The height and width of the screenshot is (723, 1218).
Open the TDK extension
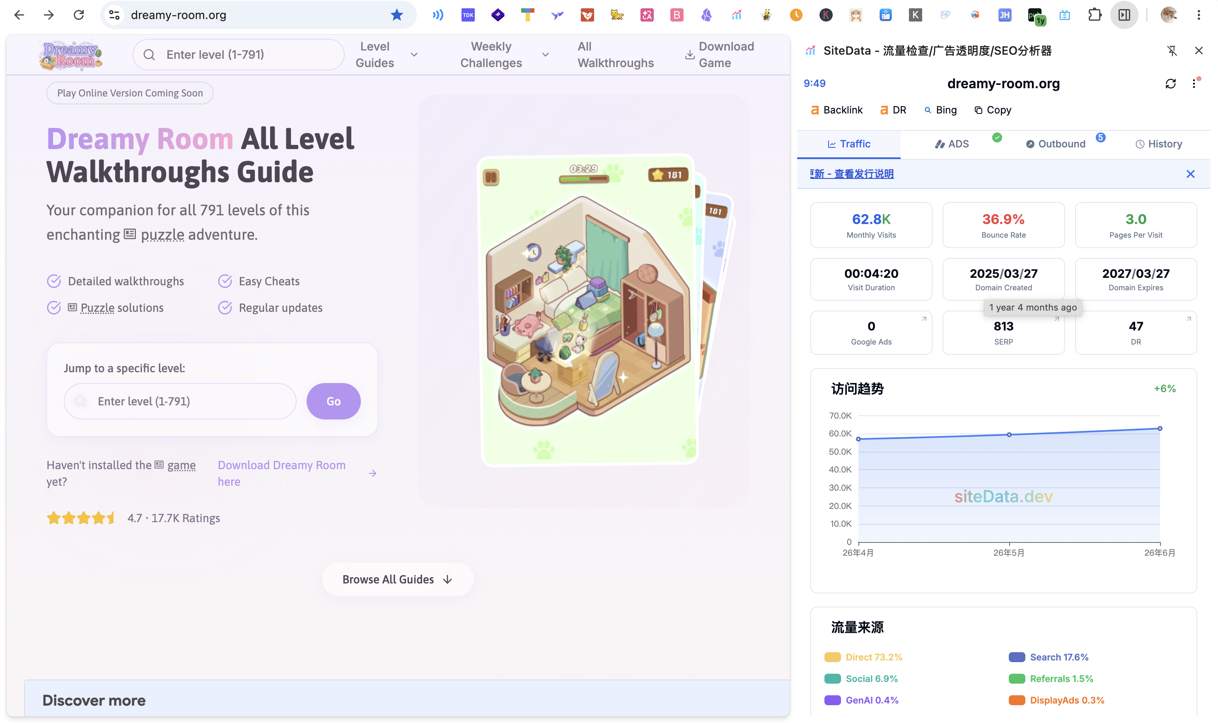468,15
